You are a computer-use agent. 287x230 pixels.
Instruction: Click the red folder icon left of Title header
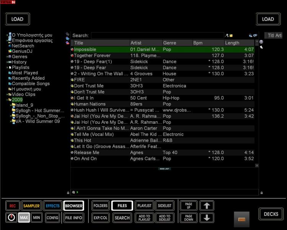67,43
